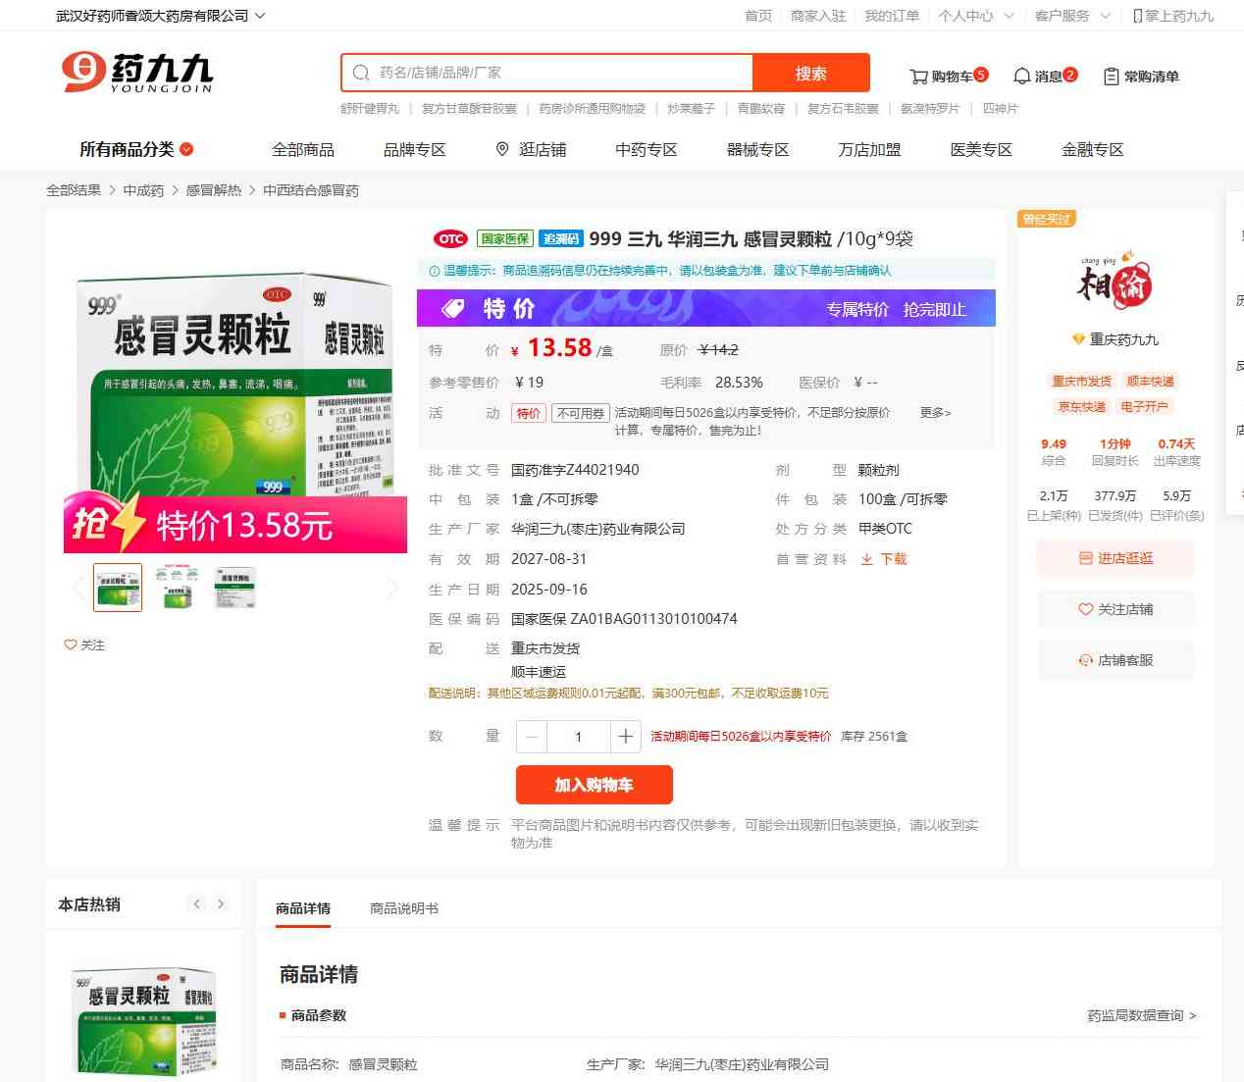Open the 消息 notification bell
Image resolution: width=1244 pixels, height=1082 pixels.
(1021, 77)
